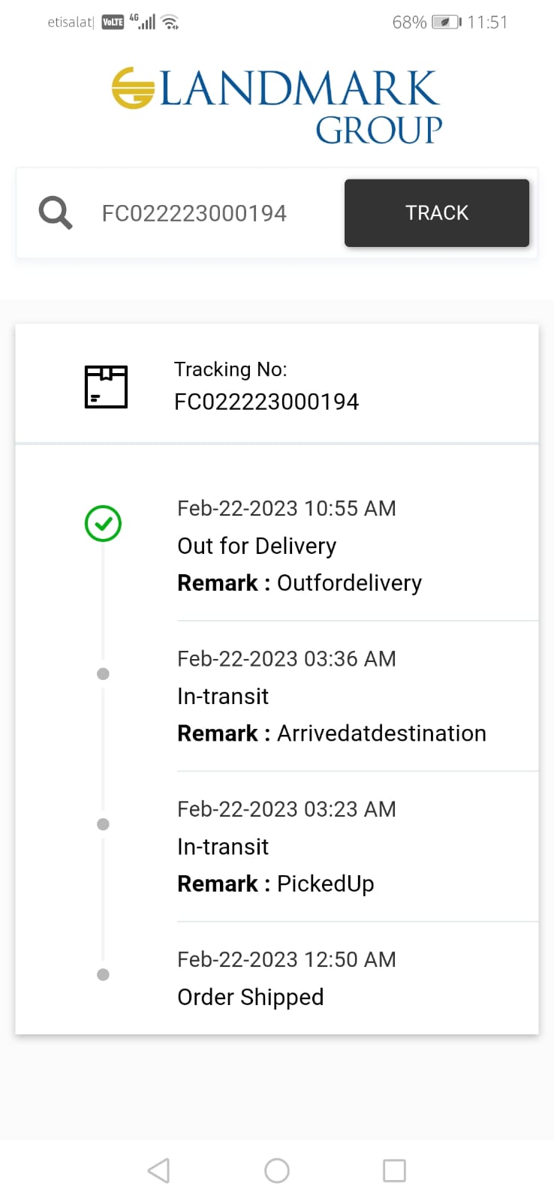This screenshot has width=554, height=1201.
Task: Click the timeline dot beside Order Shipped
Action: 104,974
